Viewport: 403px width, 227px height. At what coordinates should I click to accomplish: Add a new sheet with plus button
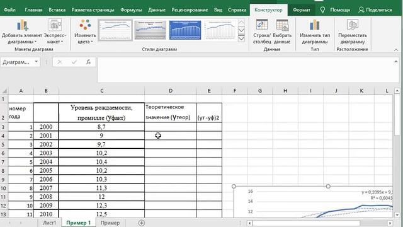click(141, 223)
